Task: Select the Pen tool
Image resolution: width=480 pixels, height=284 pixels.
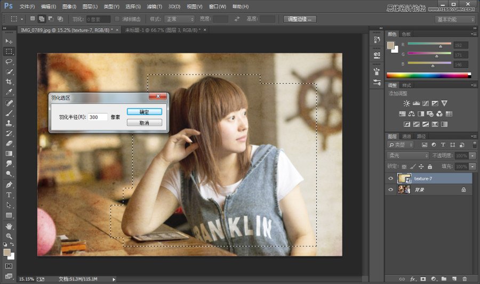Action: (x=9, y=185)
